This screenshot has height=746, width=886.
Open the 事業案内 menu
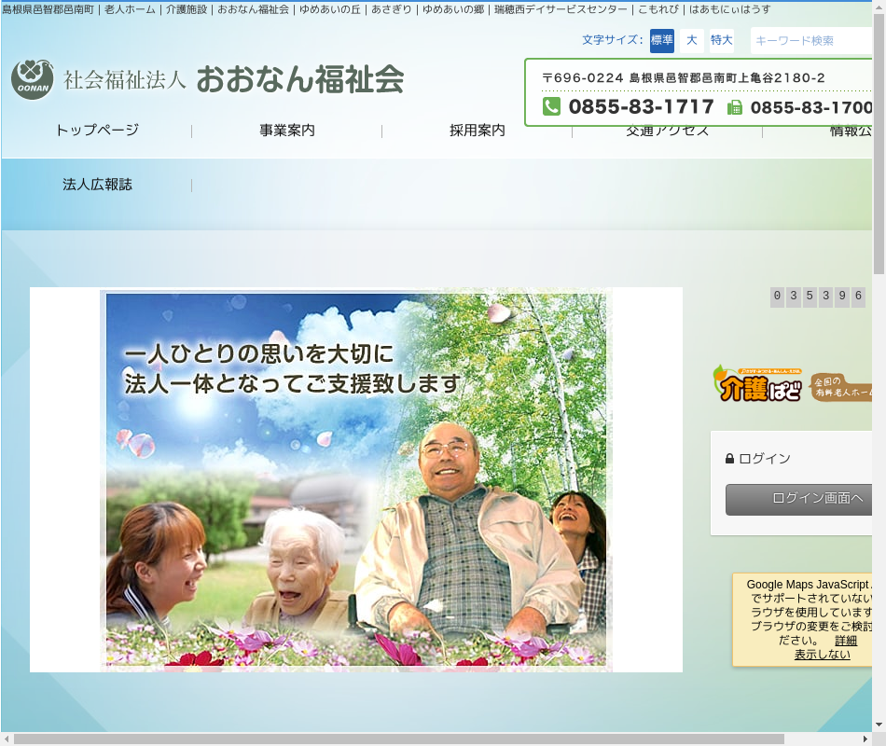tap(287, 131)
